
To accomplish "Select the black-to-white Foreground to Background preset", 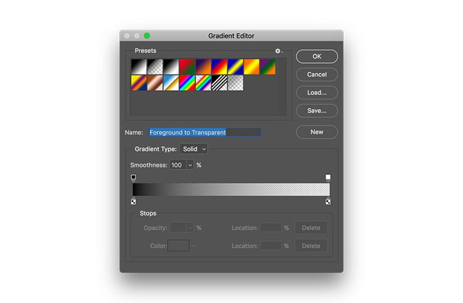I will click(x=139, y=67).
